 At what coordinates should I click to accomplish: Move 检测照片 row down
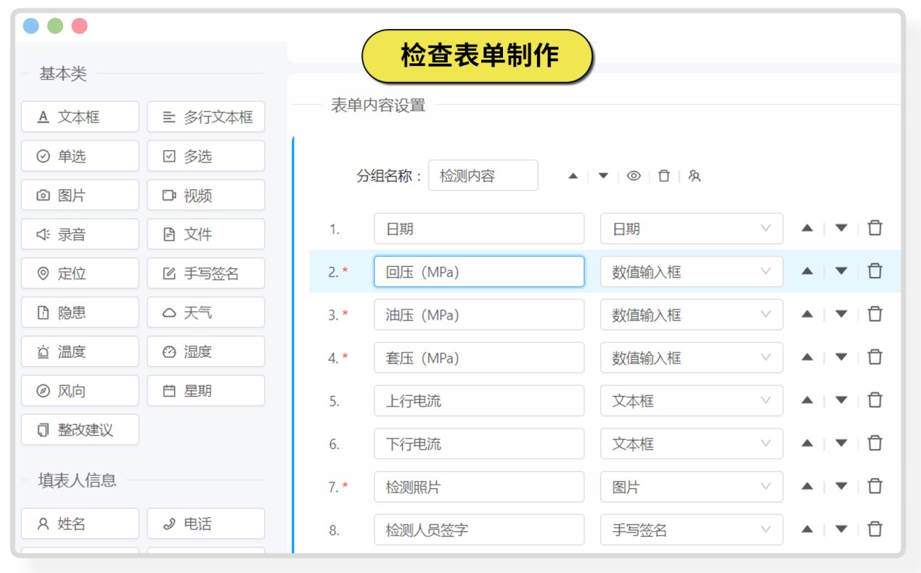click(841, 486)
